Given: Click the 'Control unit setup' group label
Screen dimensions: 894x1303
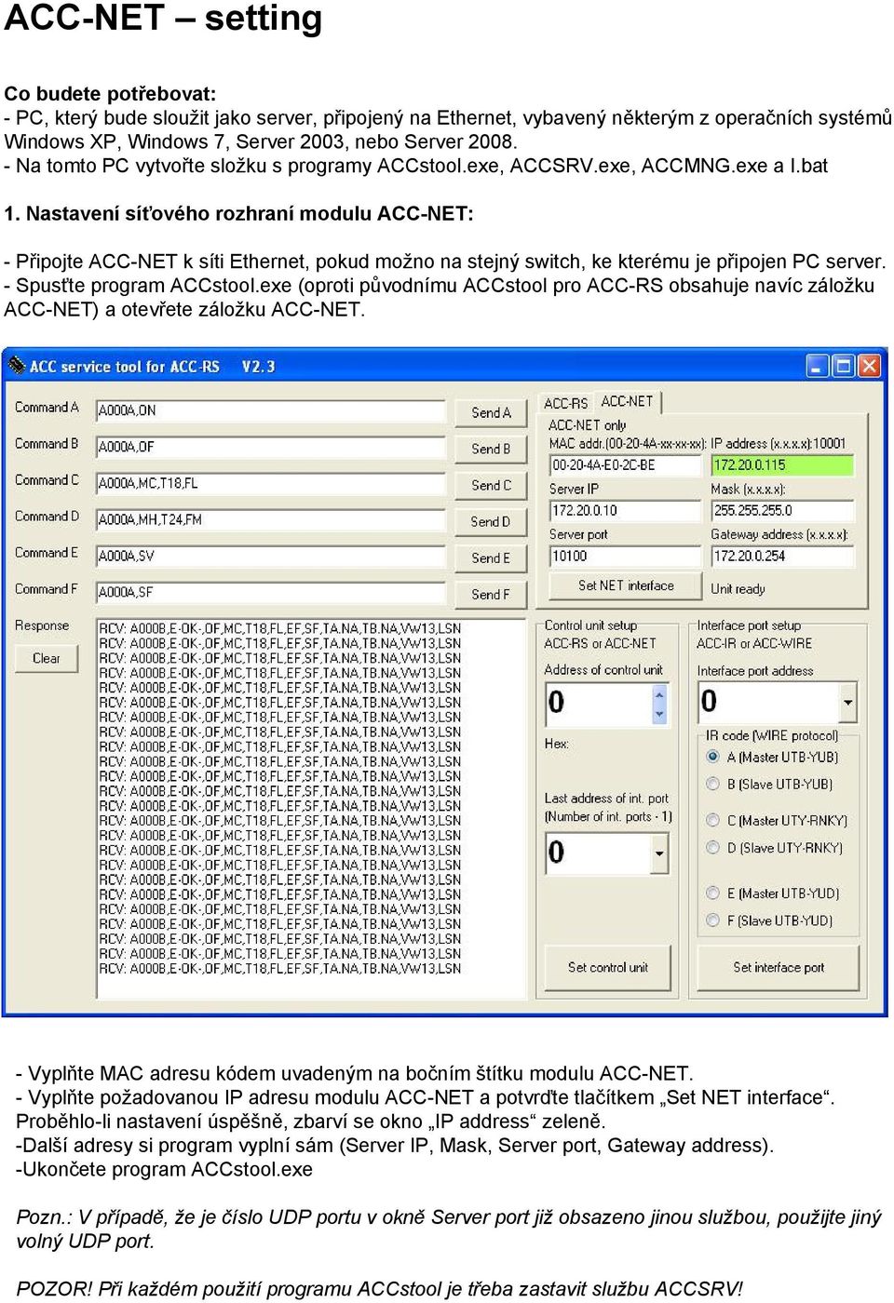Looking at the screenshot, I should click(590, 625).
